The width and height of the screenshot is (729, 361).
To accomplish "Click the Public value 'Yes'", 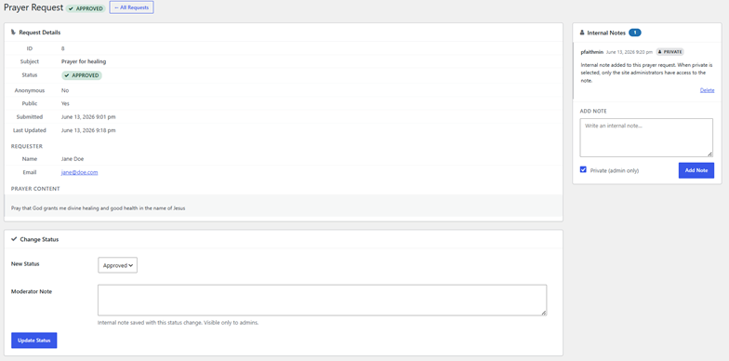I will [x=65, y=103].
